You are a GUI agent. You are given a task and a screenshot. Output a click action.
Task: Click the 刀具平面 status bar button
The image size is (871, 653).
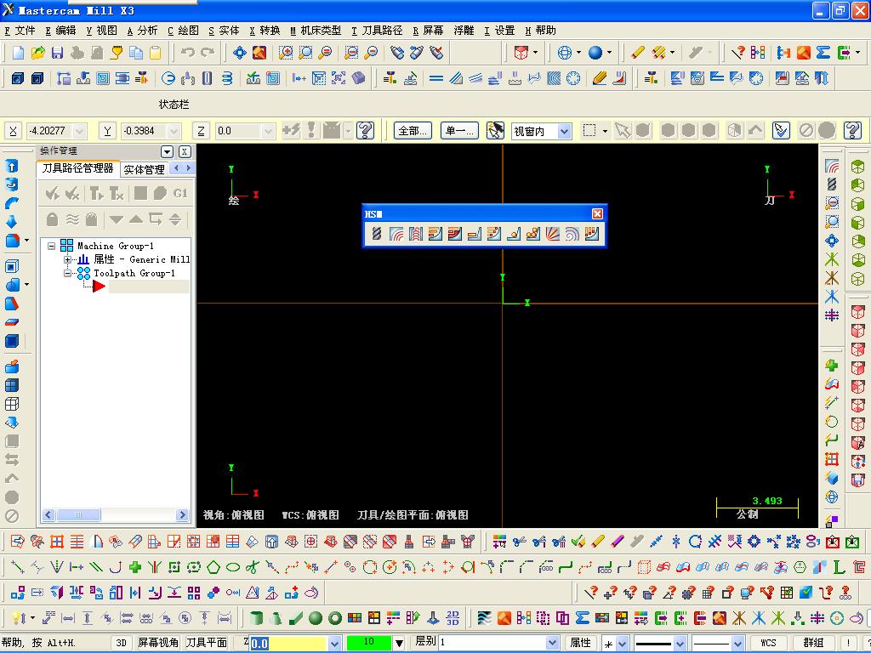[206, 643]
